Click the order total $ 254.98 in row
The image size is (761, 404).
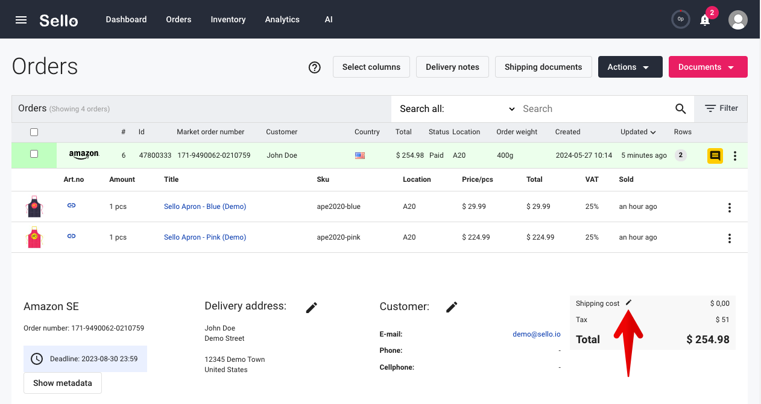[x=410, y=155]
